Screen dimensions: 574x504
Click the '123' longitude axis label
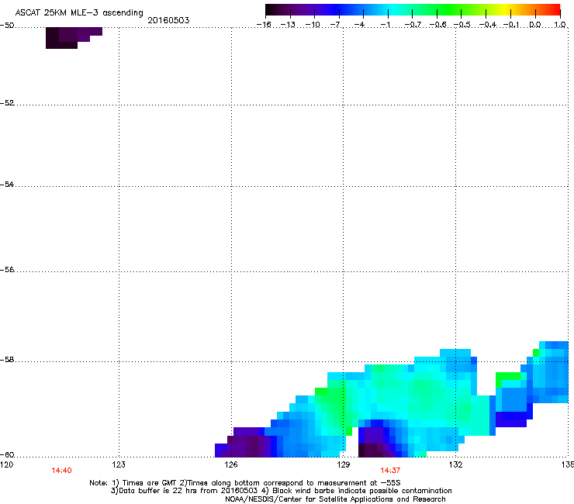point(119,464)
